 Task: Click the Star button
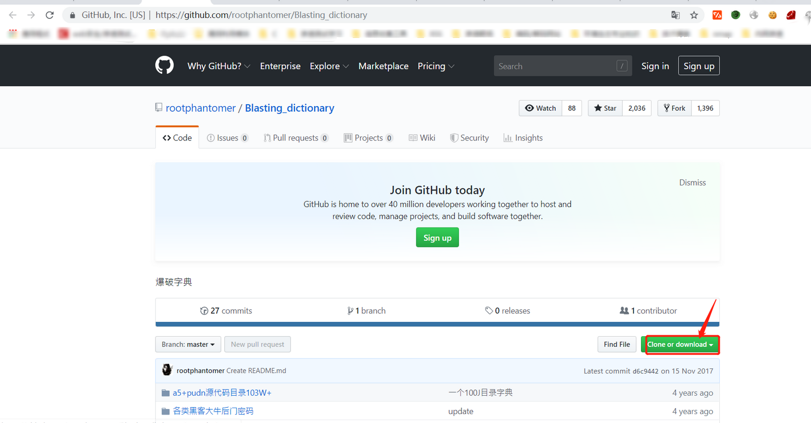click(605, 108)
